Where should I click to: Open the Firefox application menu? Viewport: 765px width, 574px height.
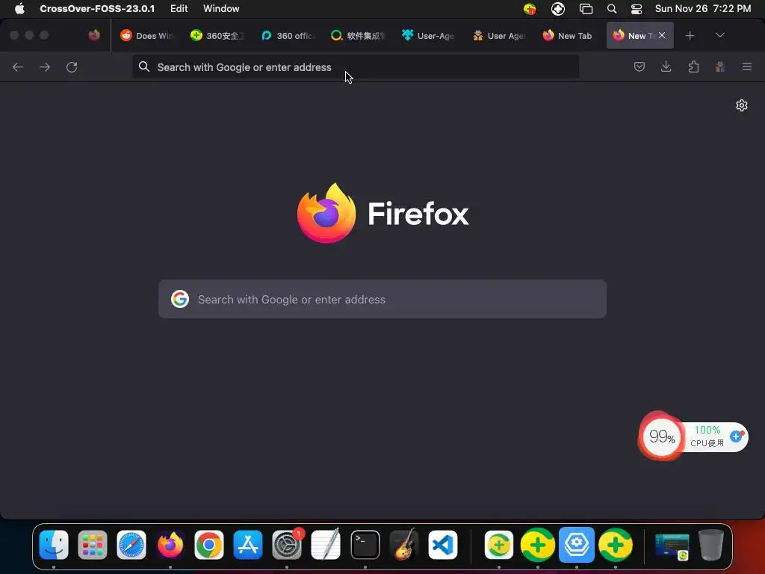click(747, 67)
